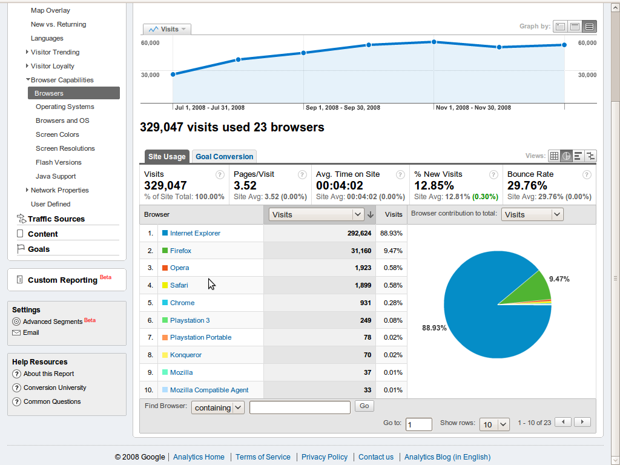Open Konqueror browser details
The width and height of the screenshot is (620, 465).
click(185, 355)
